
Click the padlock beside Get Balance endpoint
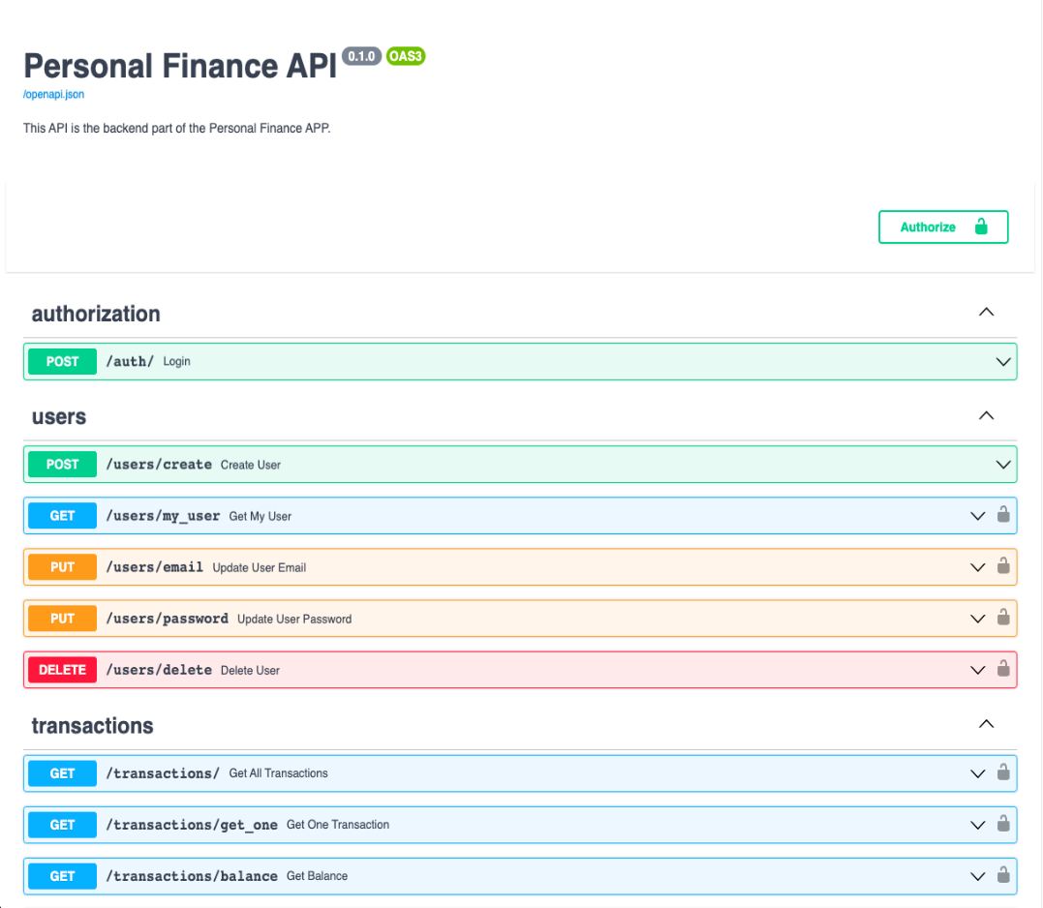click(1003, 875)
